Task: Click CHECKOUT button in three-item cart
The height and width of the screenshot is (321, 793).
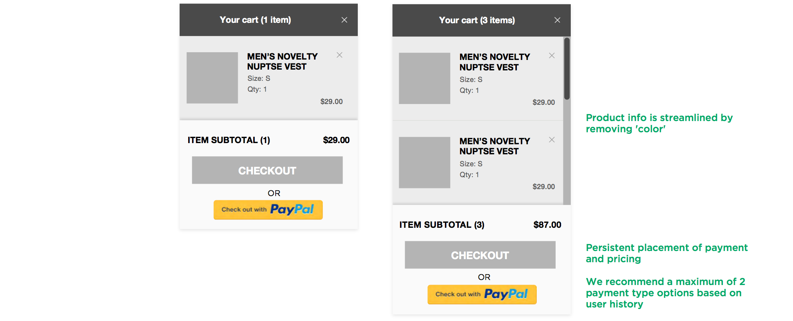Action: coord(480,255)
